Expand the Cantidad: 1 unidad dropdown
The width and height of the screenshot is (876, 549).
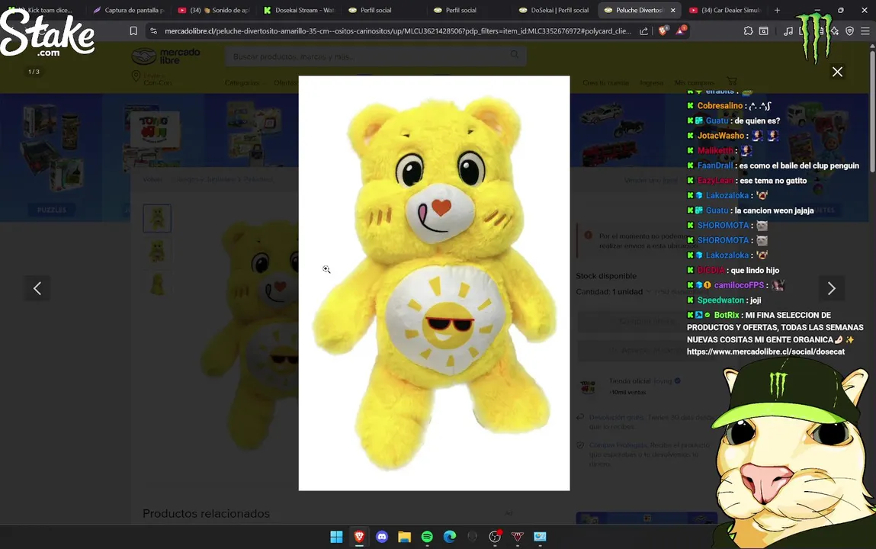coord(613,291)
